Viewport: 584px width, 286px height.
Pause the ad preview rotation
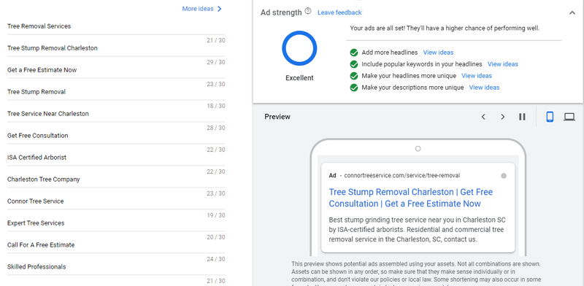tap(522, 117)
